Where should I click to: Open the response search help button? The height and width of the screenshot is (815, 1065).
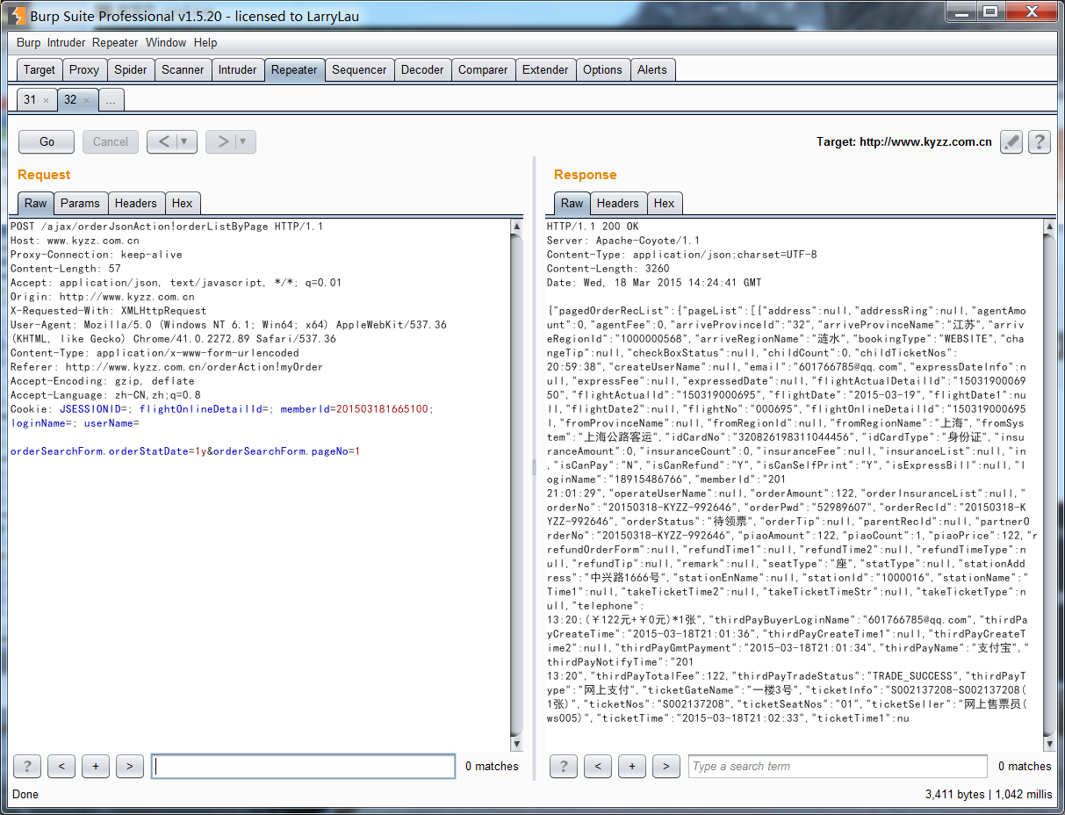click(x=564, y=767)
